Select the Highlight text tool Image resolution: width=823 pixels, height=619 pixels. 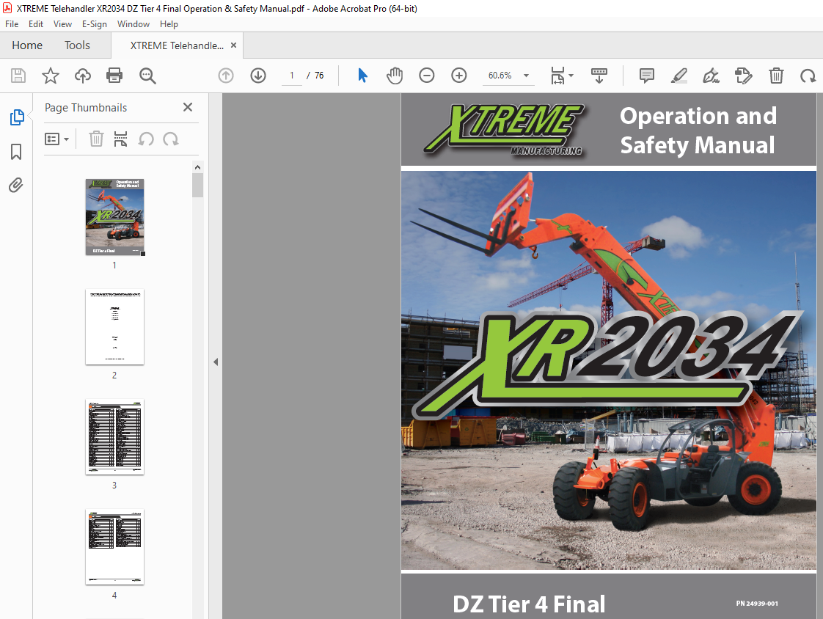click(x=679, y=76)
